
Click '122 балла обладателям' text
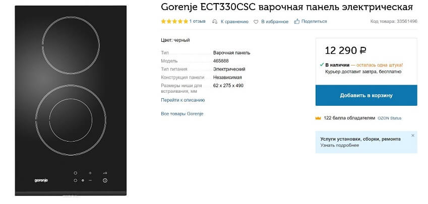tap(350, 118)
